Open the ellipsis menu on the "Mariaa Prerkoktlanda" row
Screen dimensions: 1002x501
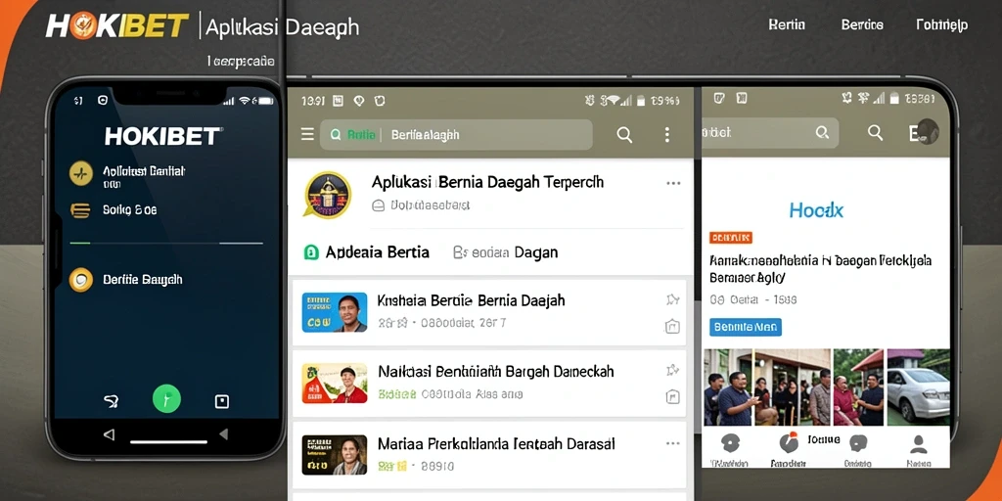[673, 443]
